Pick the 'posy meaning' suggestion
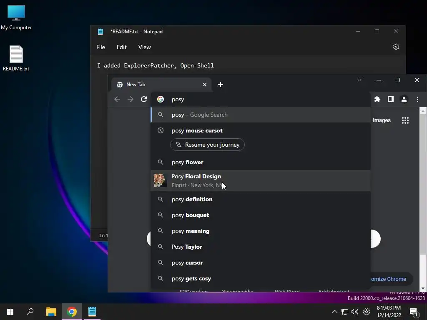 pyautogui.click(x=261, y=231)
